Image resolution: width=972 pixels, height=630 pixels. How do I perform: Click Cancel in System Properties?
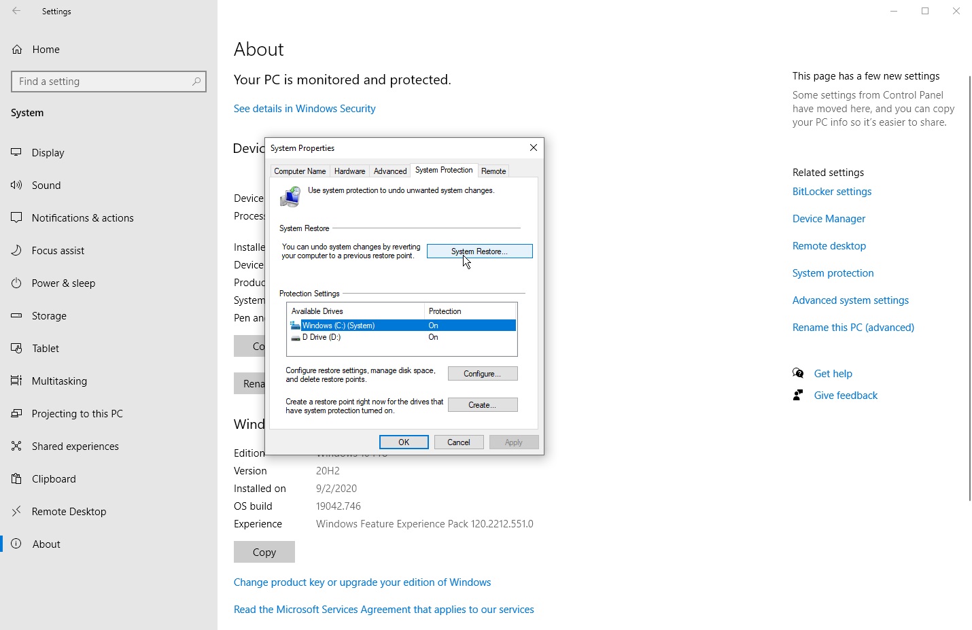click(459, 442)
